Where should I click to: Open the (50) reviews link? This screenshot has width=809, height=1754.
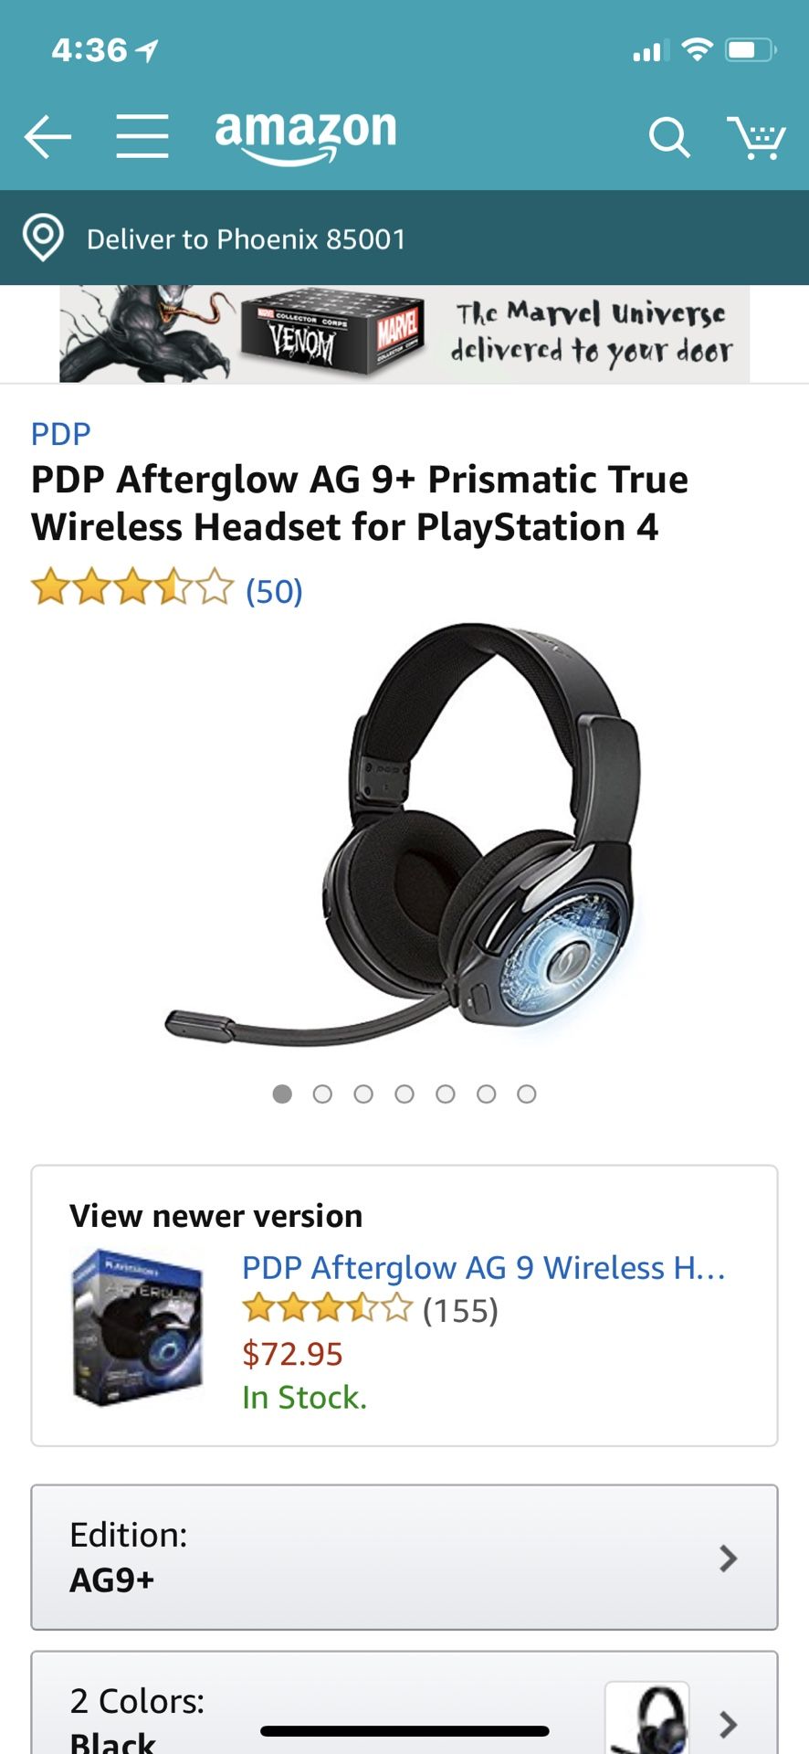point(274,591)
